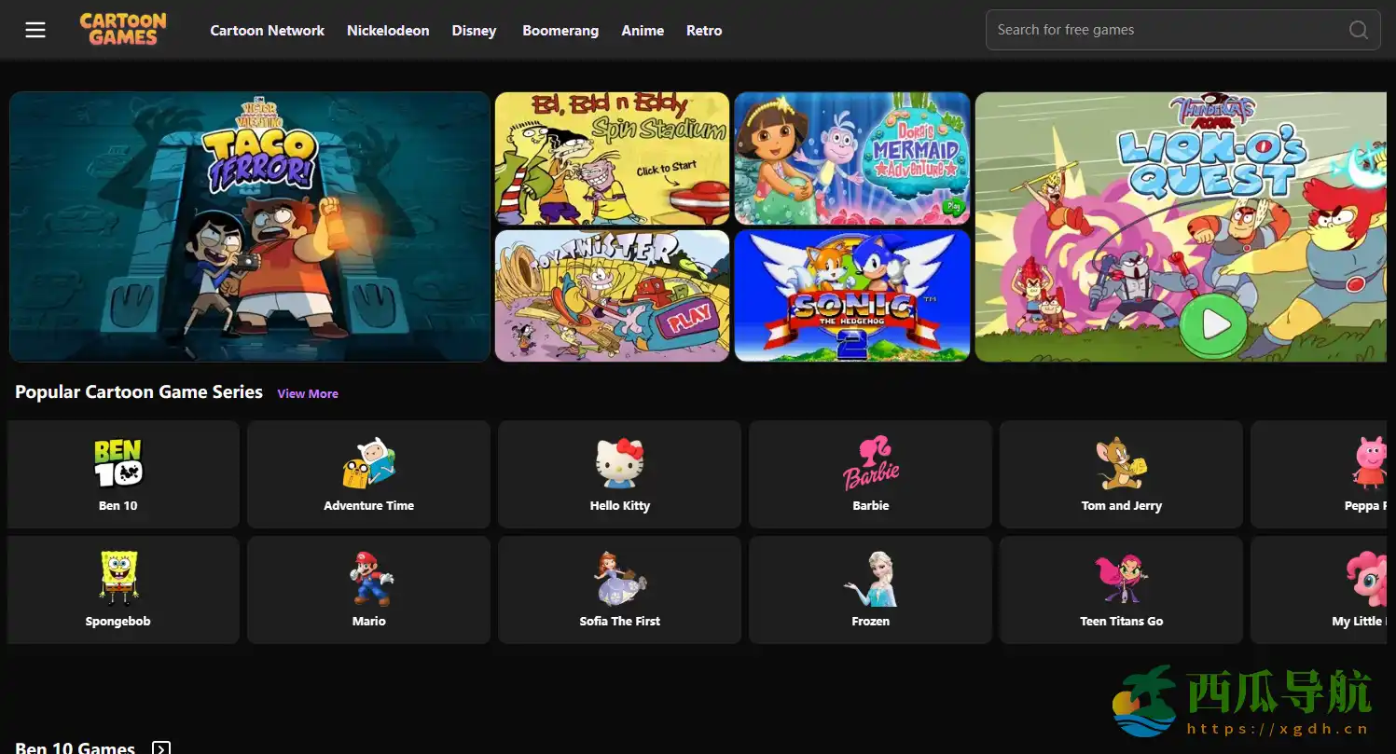Open the Cartoon Network menu item
Viewport: 1396px width, 754px height.
click(x=267, y=31)
